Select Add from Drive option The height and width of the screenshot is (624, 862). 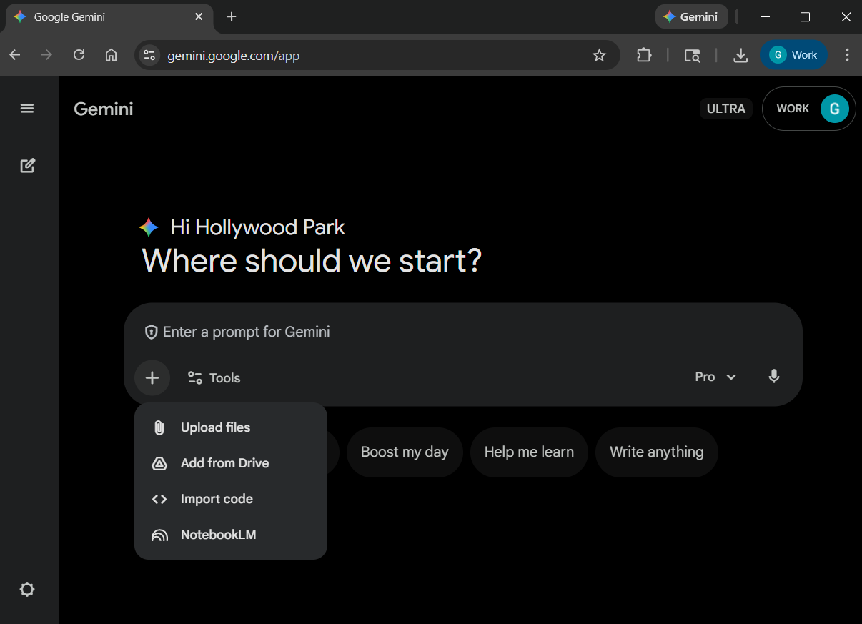click(x=231, y=463)
